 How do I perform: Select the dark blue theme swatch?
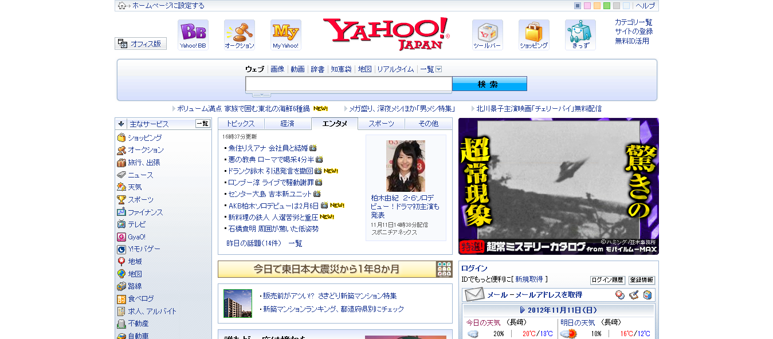click(x=578, y=6)
